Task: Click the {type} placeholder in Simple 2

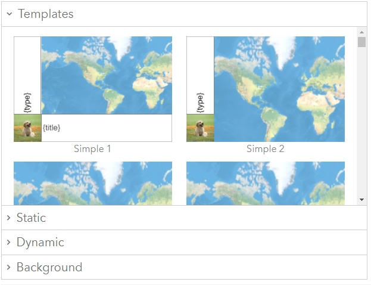Action: pyautogui.click(x=200, y=102)
